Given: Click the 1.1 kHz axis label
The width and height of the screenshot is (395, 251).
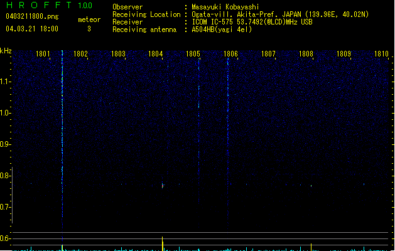Looking at the screenshot, I should [x=5, y=82].
